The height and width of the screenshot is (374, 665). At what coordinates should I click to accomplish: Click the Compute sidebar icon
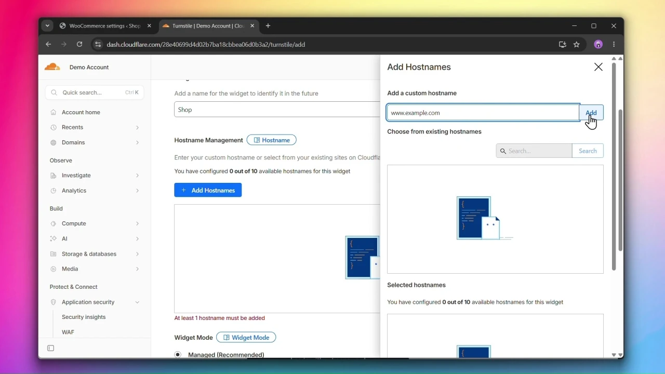54,223
